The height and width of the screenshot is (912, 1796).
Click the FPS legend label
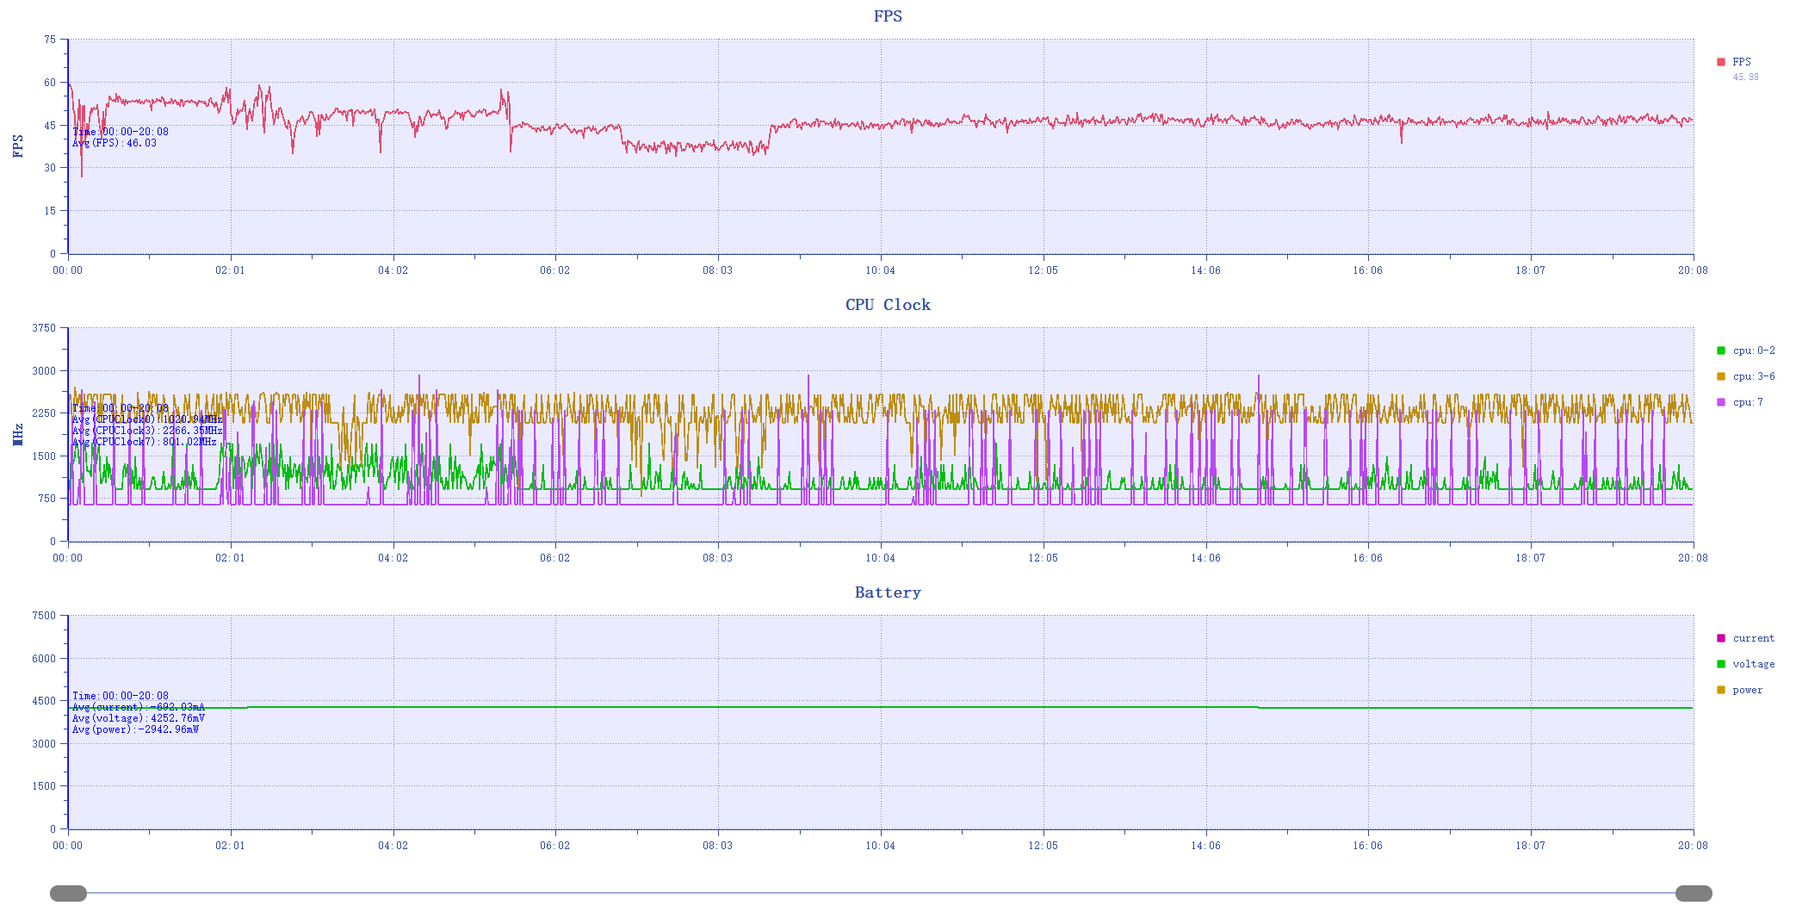pyautogui.click(x=1742, y=62)
